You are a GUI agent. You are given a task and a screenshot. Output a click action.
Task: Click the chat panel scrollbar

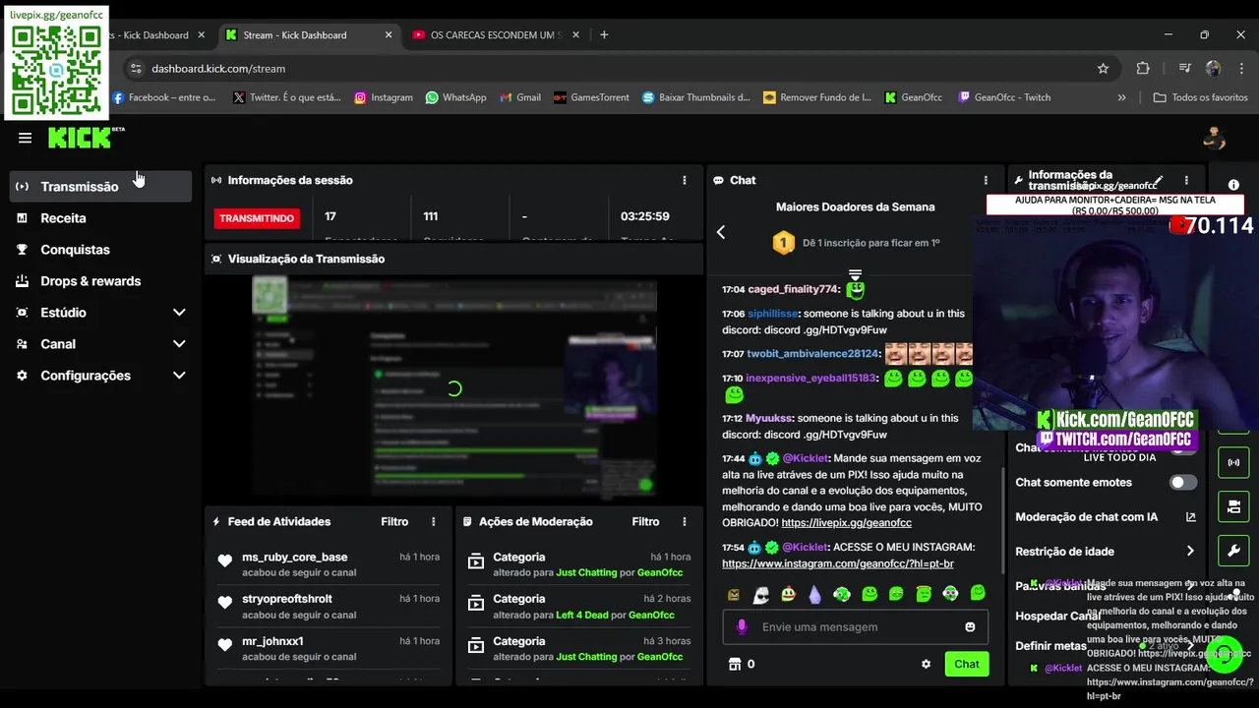pyautogui.click(x=1002, y=521)
